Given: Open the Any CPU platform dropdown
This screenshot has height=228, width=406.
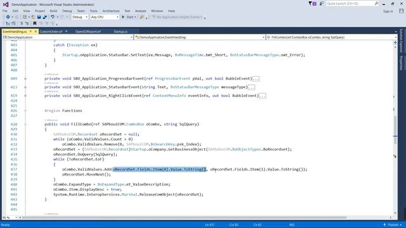Looking at the screenshot, I should (105, 17).
